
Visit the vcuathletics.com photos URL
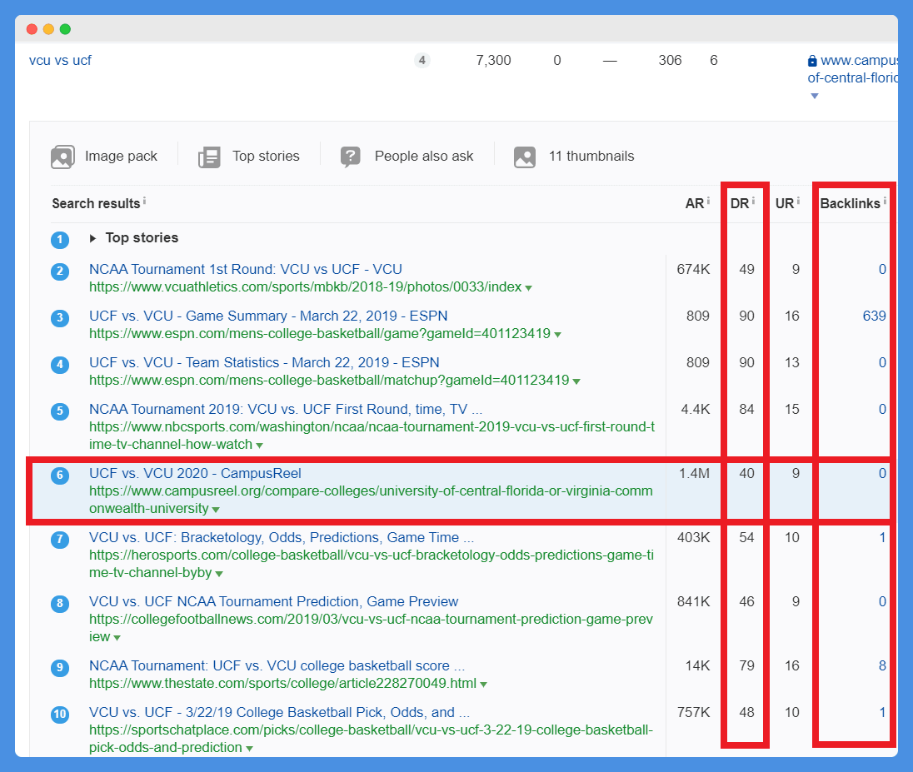[x=305, y=286]
